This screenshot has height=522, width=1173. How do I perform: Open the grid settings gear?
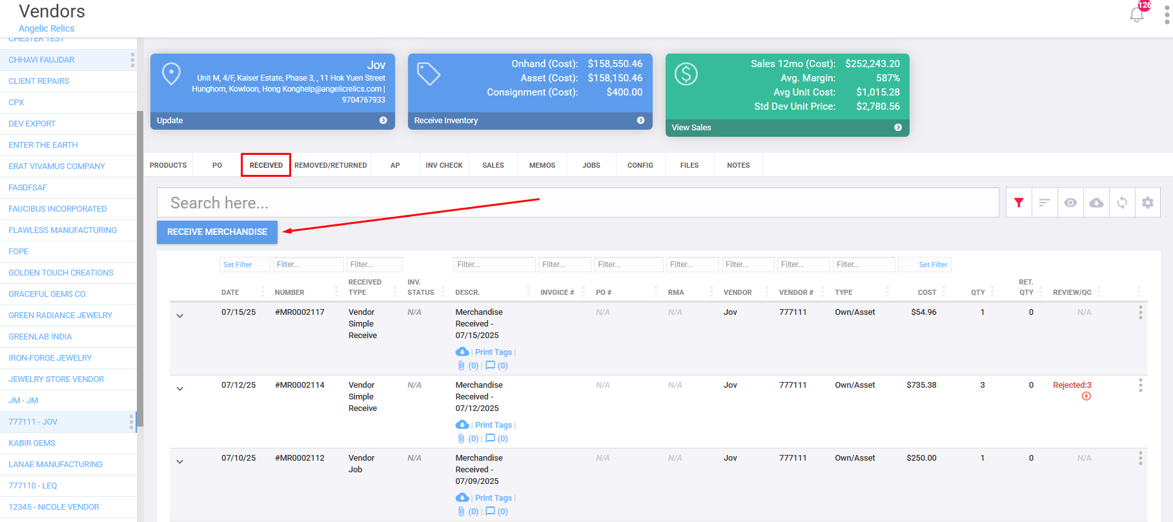pos(1148,203)
